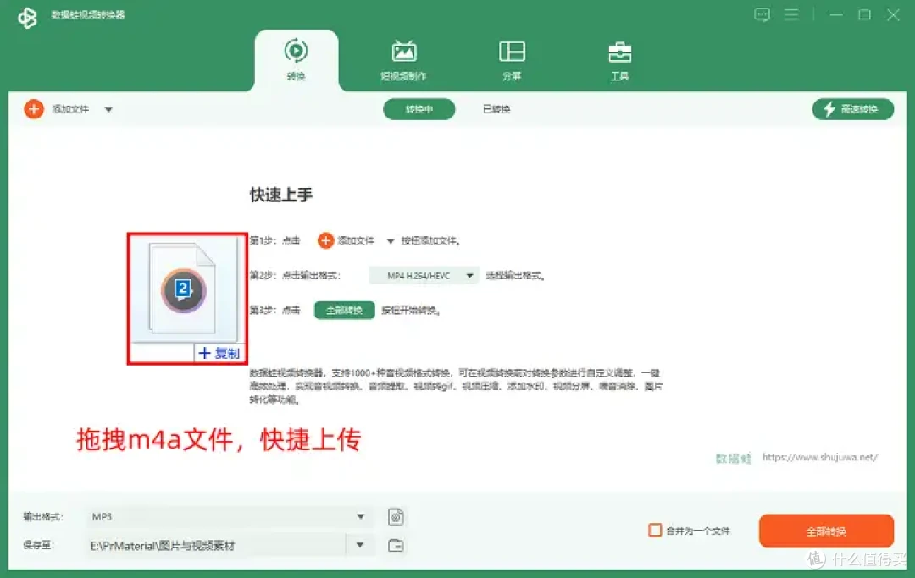
Task: Open the feedback message icon in title bar
Action: pyautogui.click(x=762, y=14)
